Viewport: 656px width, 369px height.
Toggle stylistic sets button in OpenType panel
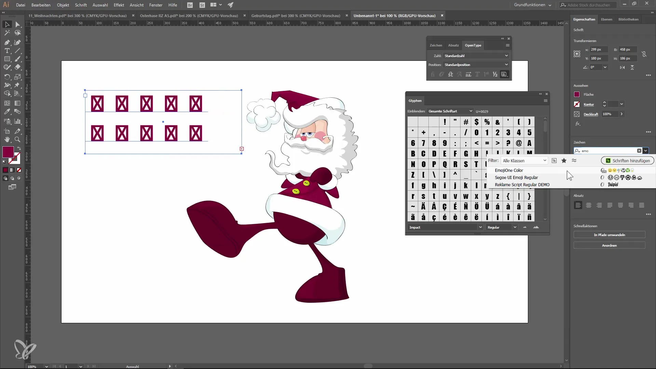[x=504, y=74]
